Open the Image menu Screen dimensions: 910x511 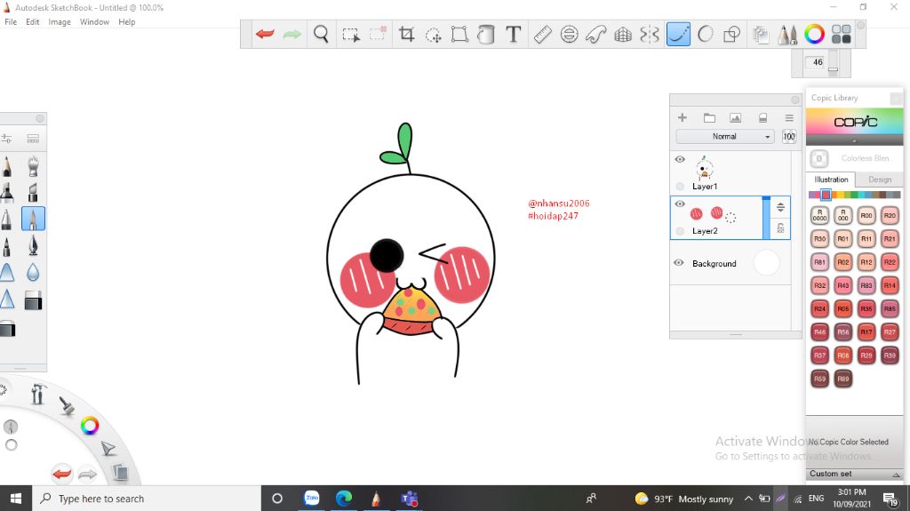pos(60,22)
